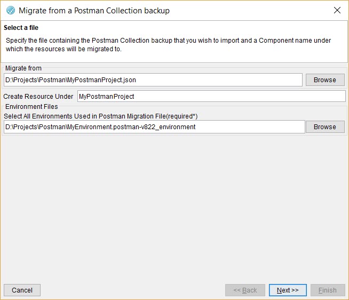Screen dimensions: 349x300
Task: Click the empty gray area of the dialog
Action: pos(174,208)
